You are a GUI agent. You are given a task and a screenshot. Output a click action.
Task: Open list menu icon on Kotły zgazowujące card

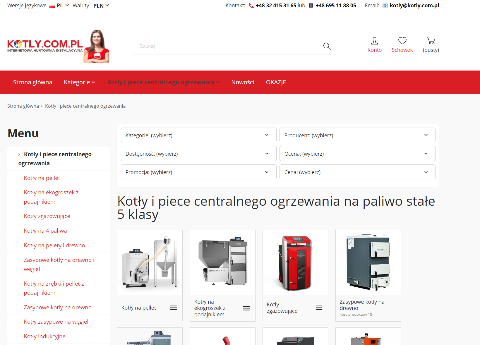coord(319,308)
